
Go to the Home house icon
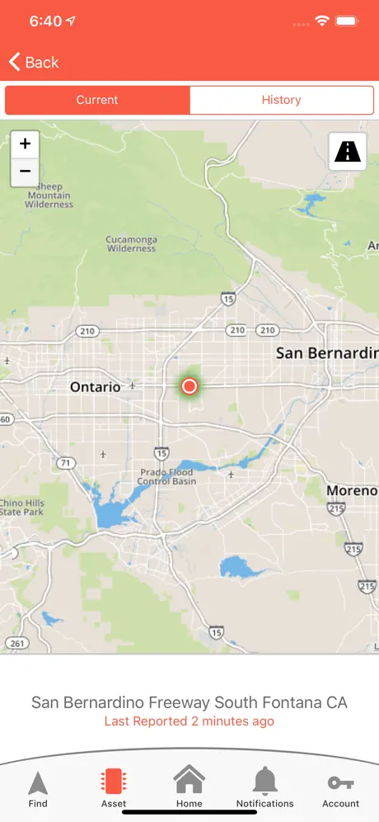tap(189, 780)
